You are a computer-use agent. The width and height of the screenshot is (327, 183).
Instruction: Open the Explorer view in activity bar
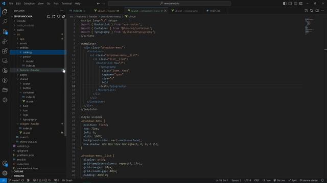point(5,12)
